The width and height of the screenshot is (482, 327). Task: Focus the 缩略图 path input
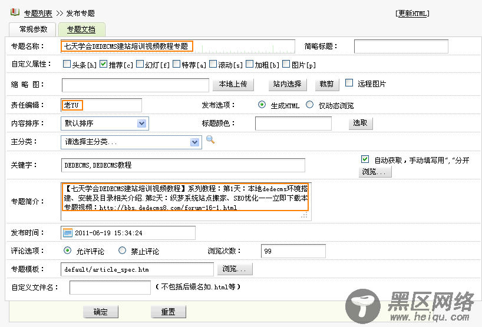pos(136,85)
